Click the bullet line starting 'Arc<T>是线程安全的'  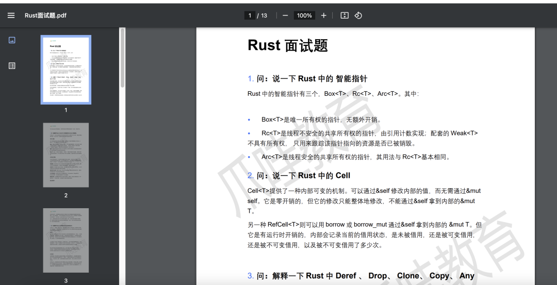[356, 157]
